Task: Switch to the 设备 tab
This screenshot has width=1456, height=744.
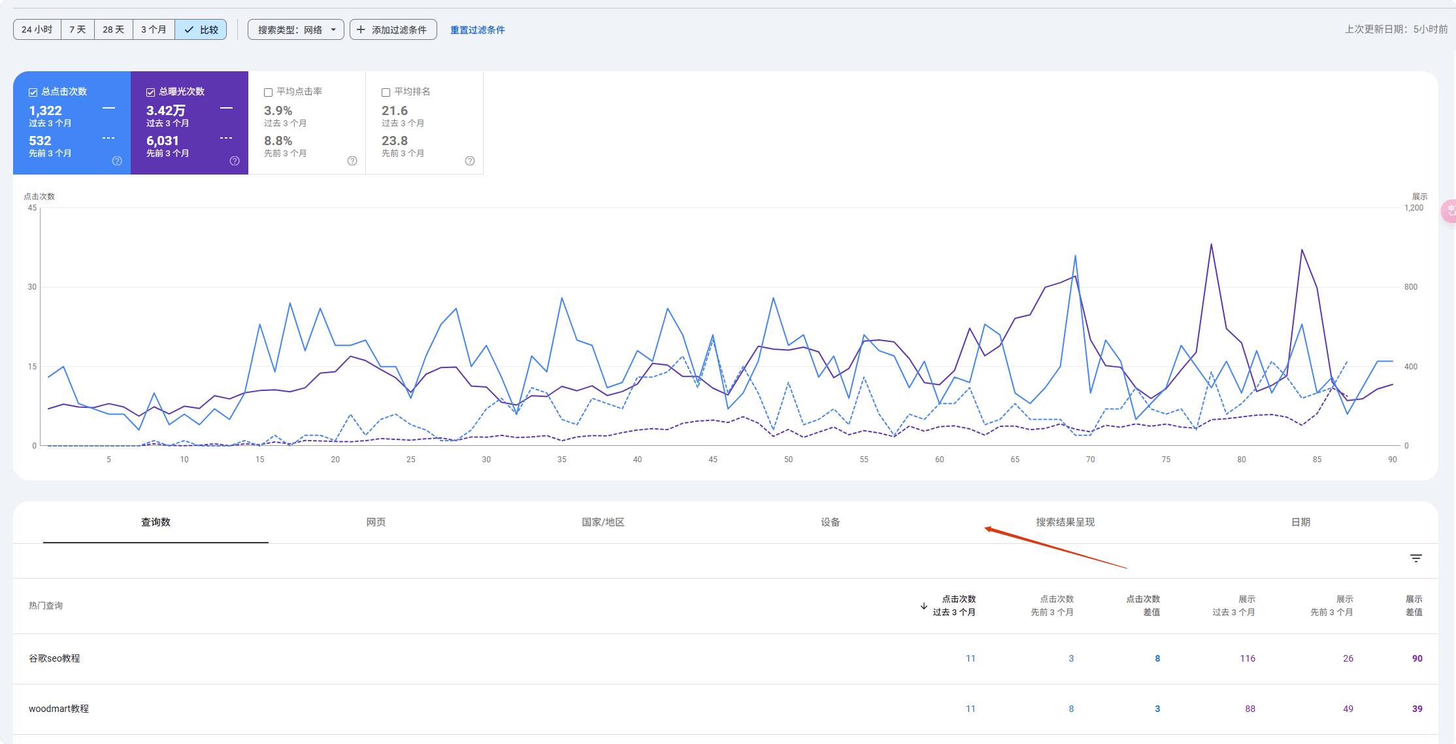Action: 831,522
